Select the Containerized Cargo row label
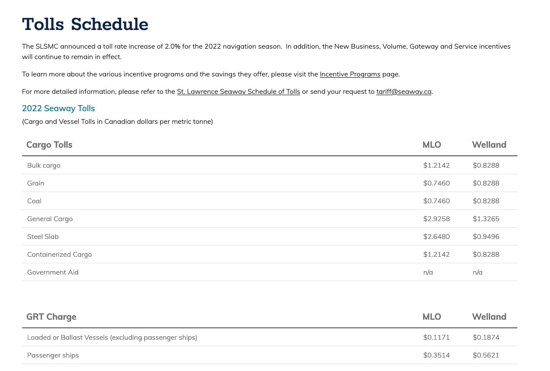The width and height of the screenshot is (550, 371). point(60,255)
